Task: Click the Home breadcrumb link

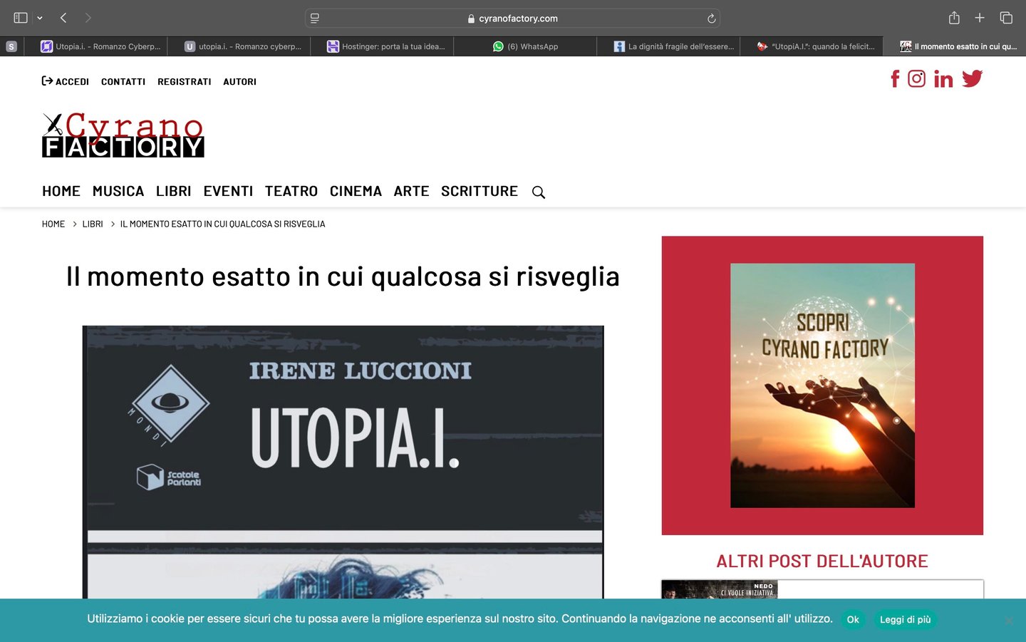Action: coord(53,224)
